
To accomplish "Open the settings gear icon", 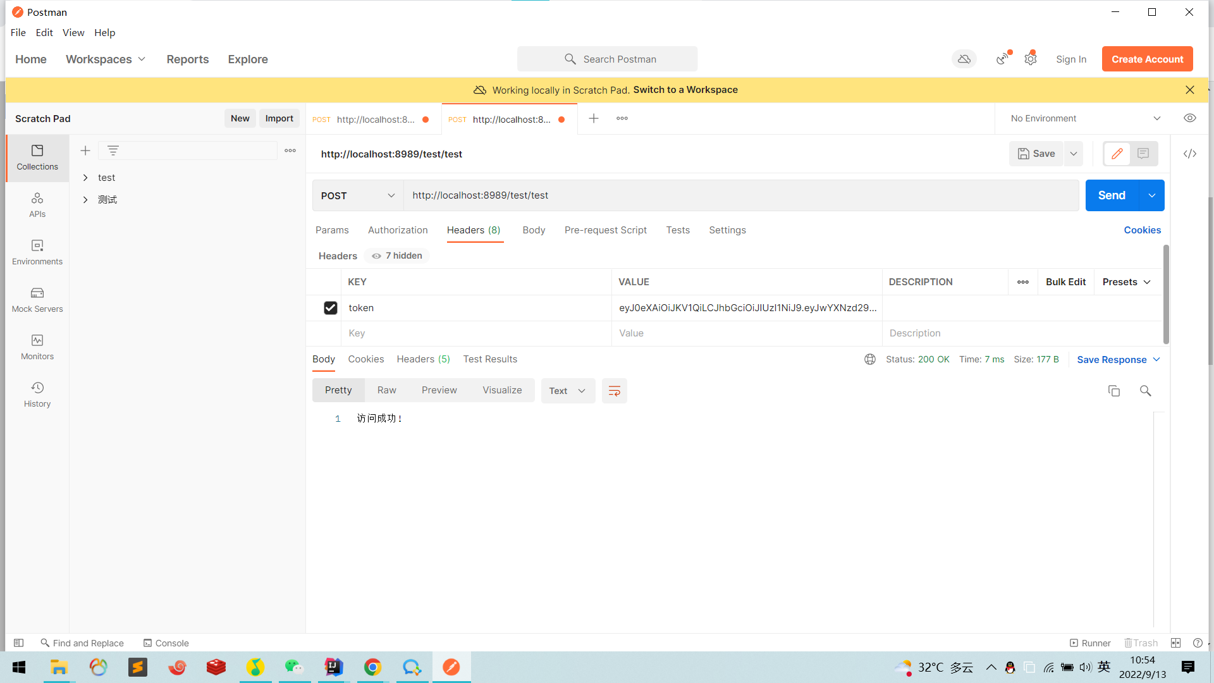I will coord(1030,59).
